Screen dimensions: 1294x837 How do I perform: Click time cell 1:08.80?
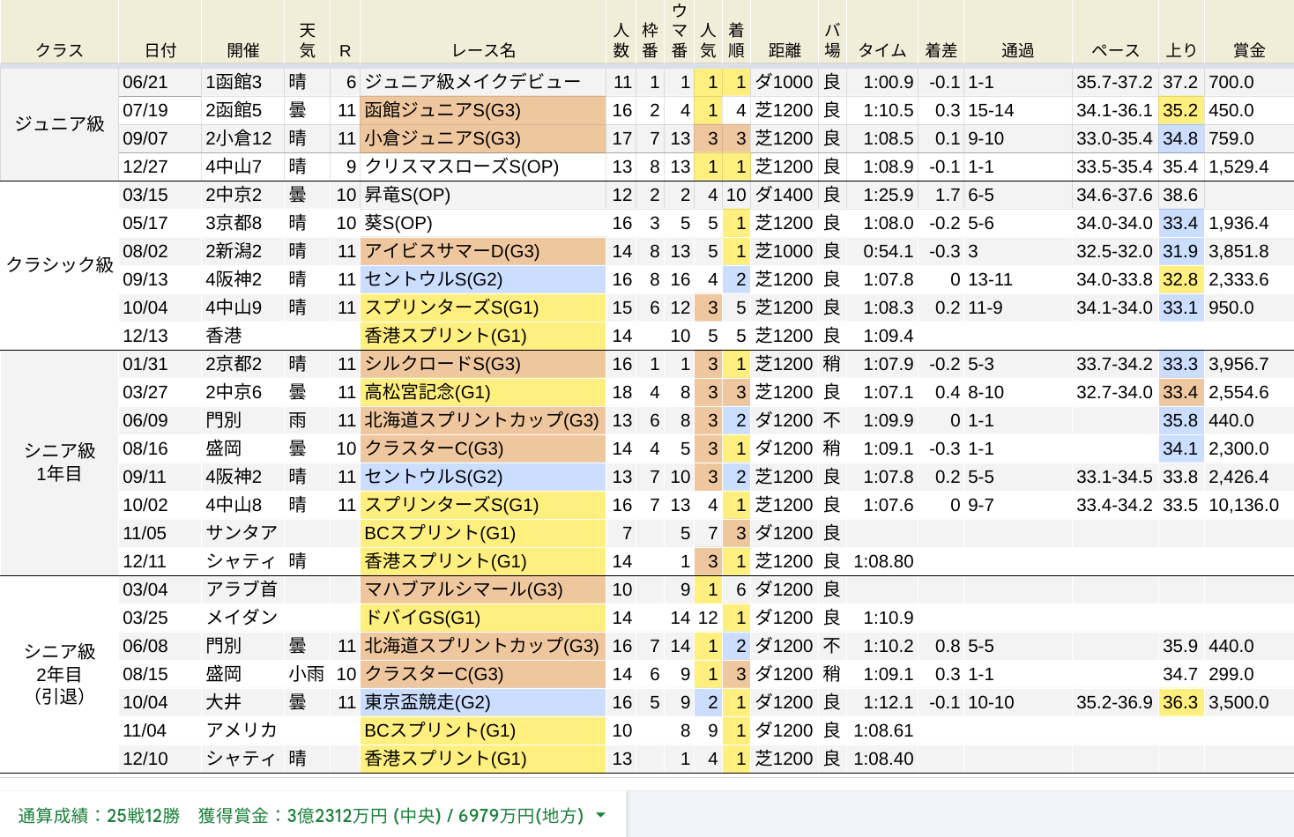click(x=882, y=561)
